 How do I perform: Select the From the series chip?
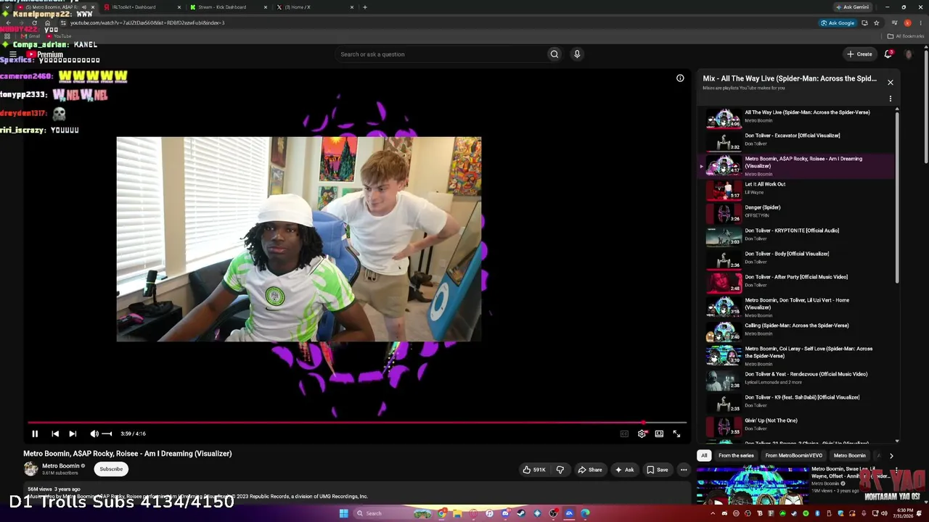[x=736, y=455]
